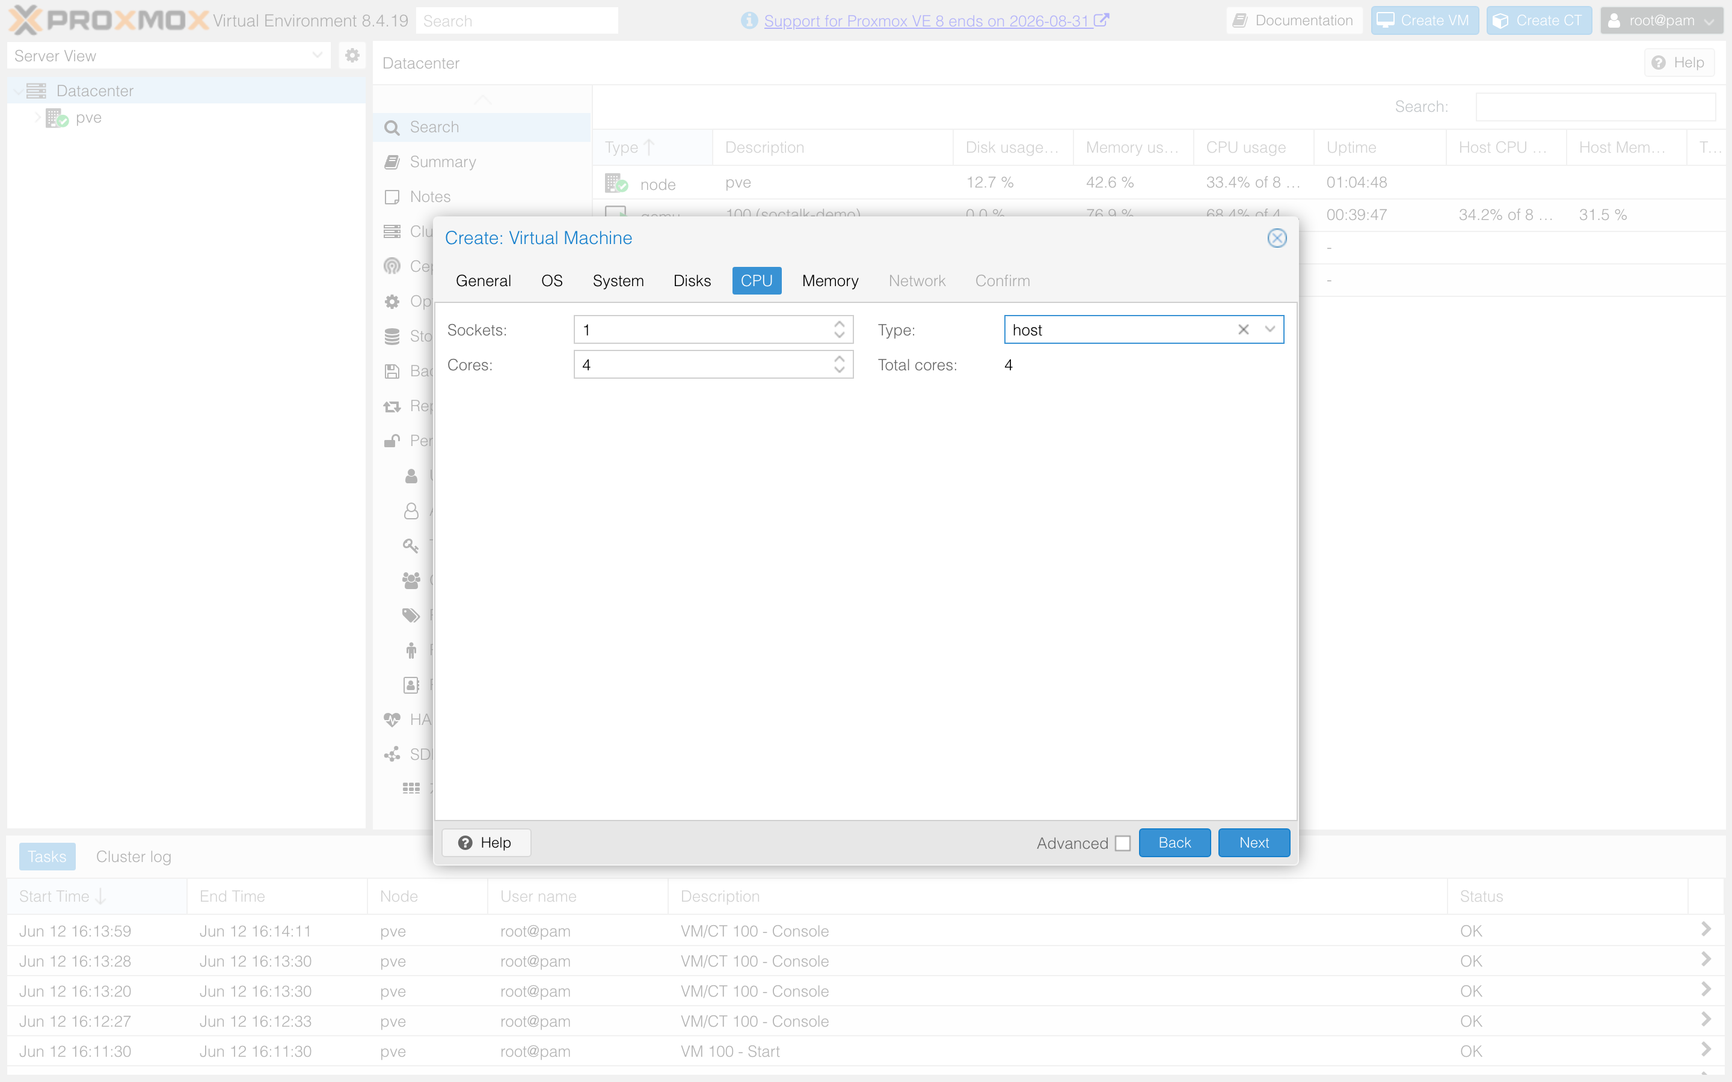The image size is (1732, 1082).
Task: Click the Help button in Datacenter header
Action: tap(1679, 63)
